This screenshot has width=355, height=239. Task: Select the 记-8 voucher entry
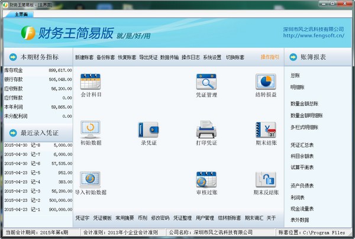(36, 144)
